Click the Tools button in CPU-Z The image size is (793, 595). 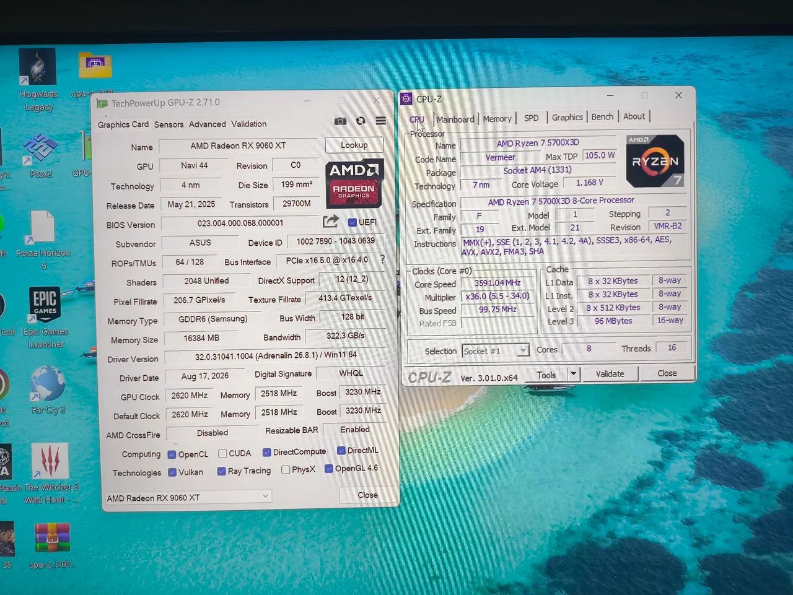[x=546, y=375]
